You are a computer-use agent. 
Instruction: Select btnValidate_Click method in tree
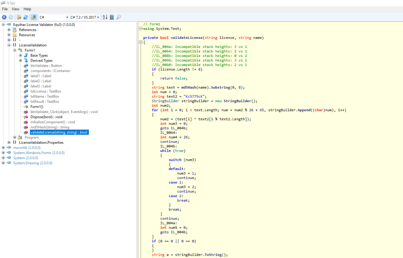(64, 112)
